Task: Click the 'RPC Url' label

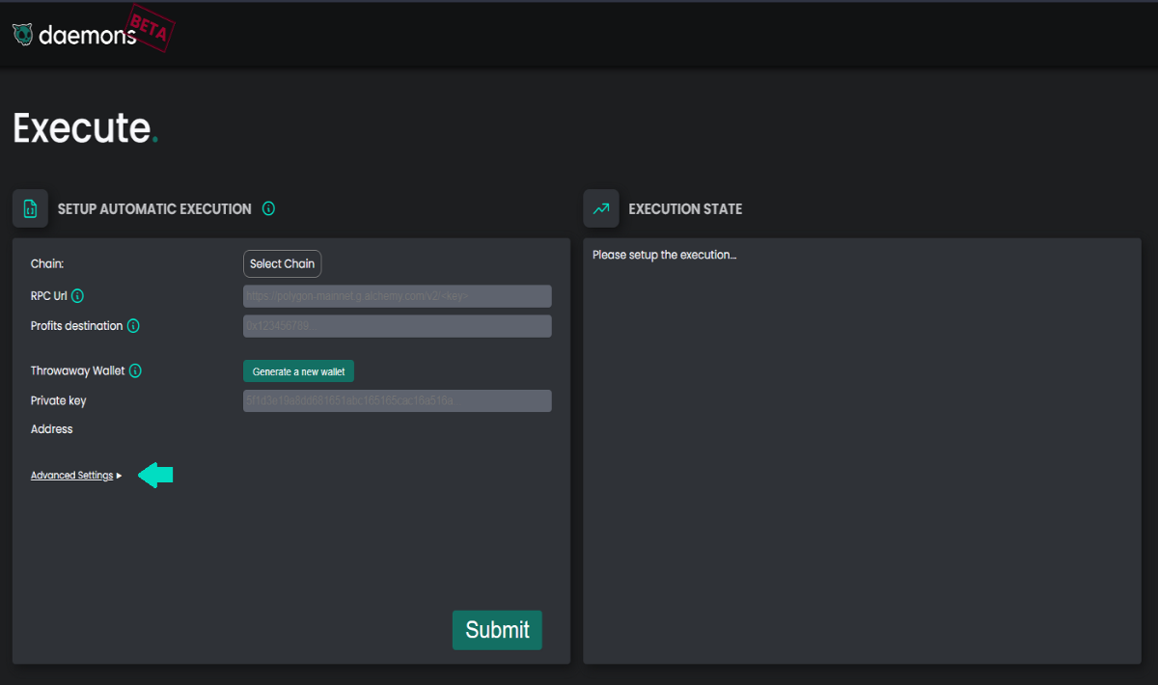Action: click(x=48, y=296)
